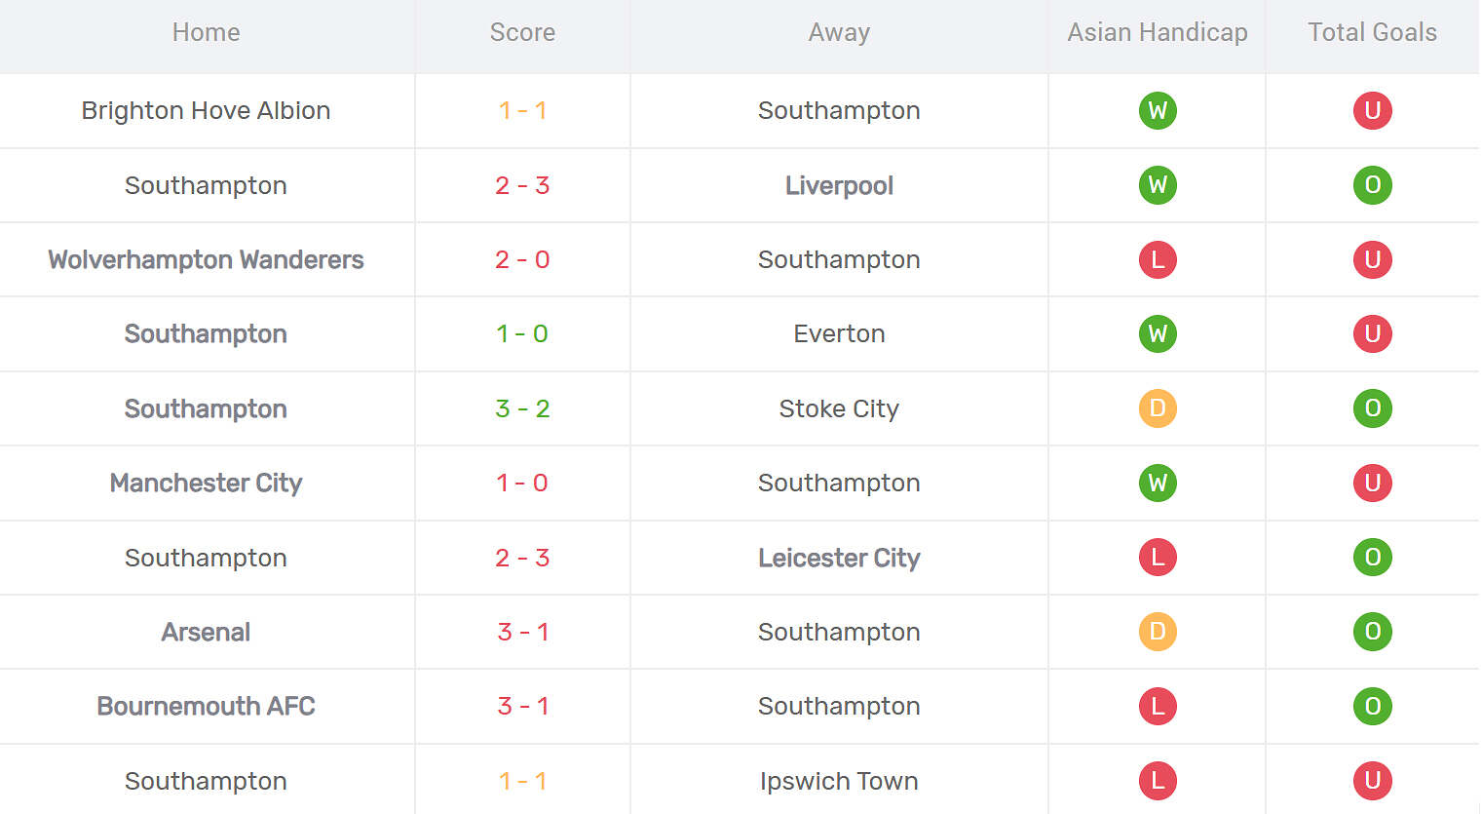The height and width of the screenshot is (814, 1482).
Task: Click the Bournemouth AFC team name
Action: 206,706
